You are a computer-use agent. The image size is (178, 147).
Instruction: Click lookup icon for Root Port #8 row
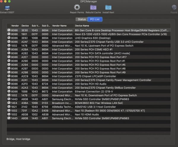(9, 68)
